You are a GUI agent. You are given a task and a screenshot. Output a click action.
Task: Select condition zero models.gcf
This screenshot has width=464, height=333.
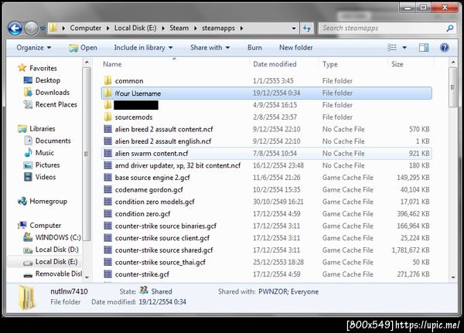coord(266,202)
